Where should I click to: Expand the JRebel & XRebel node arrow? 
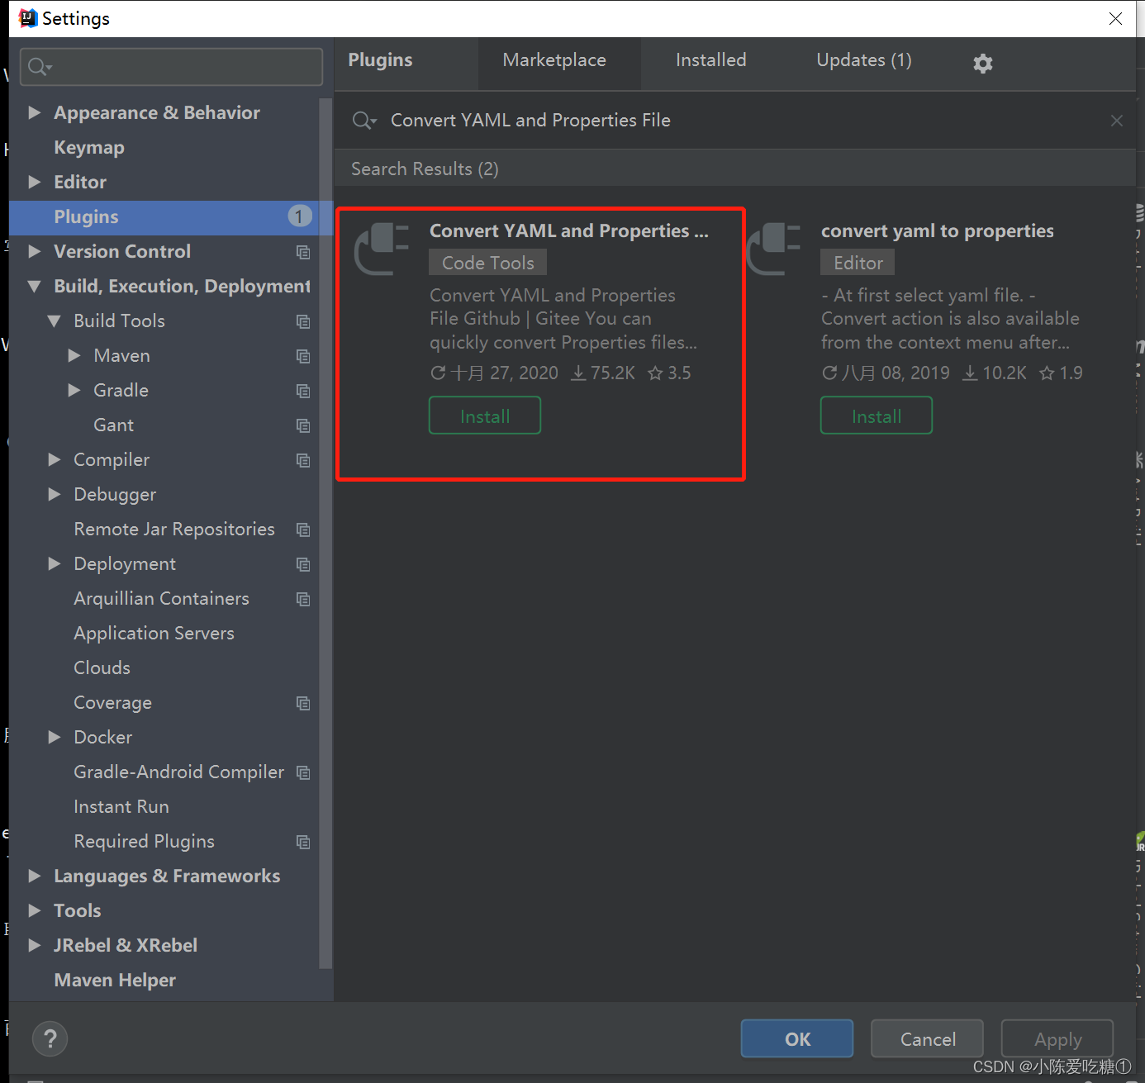pos(34,945)
